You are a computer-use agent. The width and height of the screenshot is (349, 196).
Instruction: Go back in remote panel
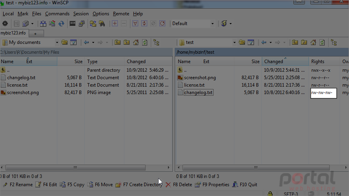pyautogui.click(x=264, y=42)
